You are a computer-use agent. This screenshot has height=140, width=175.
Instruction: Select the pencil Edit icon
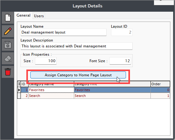point(8,31)
